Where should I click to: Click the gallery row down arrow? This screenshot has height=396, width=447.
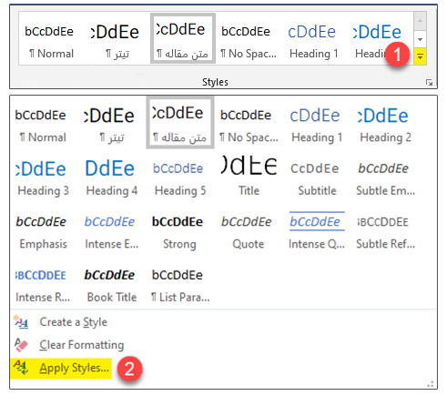[x=420, y=39]
